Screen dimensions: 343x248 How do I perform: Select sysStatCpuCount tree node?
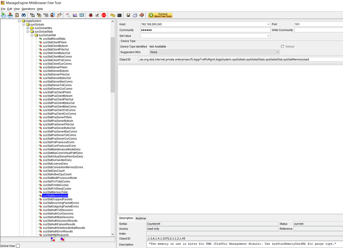pyautogui.click(x=54, y=171)
